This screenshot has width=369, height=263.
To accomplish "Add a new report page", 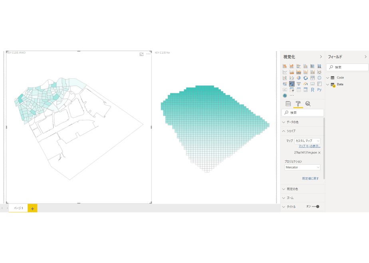I will tap(32, 208).
